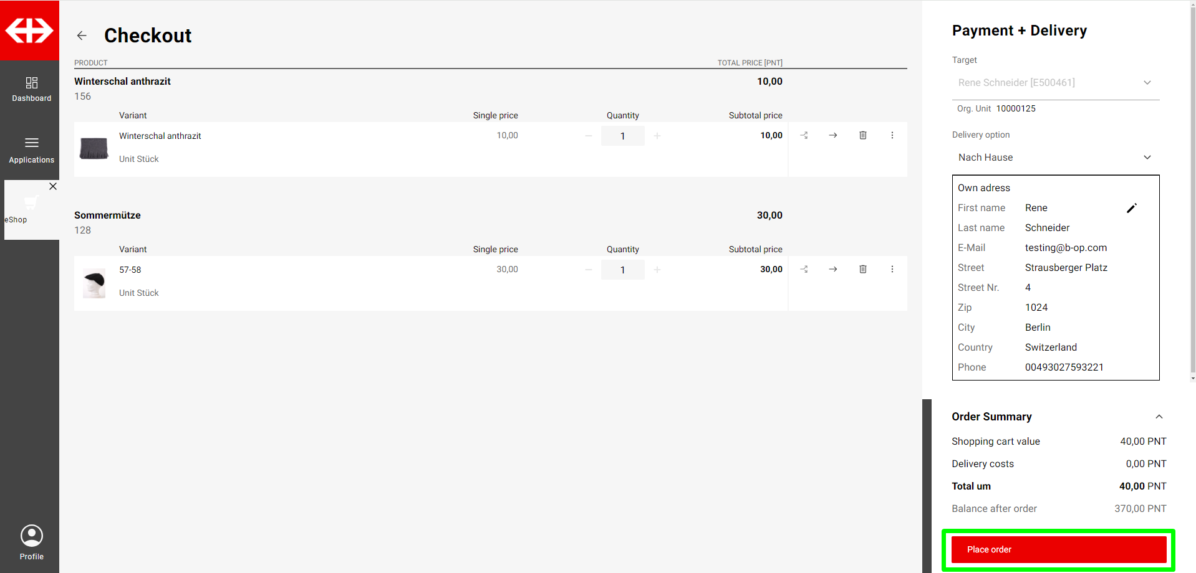The image size is (1196, 573).
Task: Decrease quantity of Sommermütze 57-58
Action: pos(588,270)
